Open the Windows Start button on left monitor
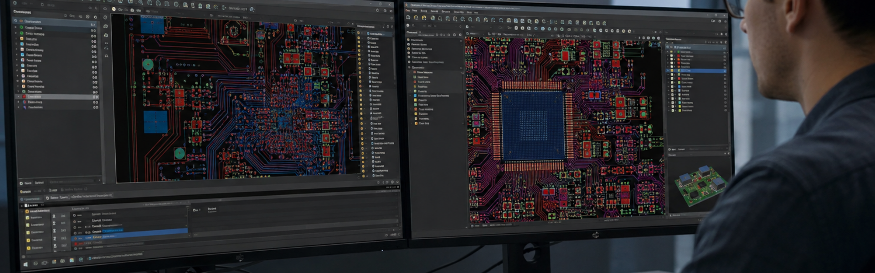Viewport: 875px width, 273px height. coord(26,264)
